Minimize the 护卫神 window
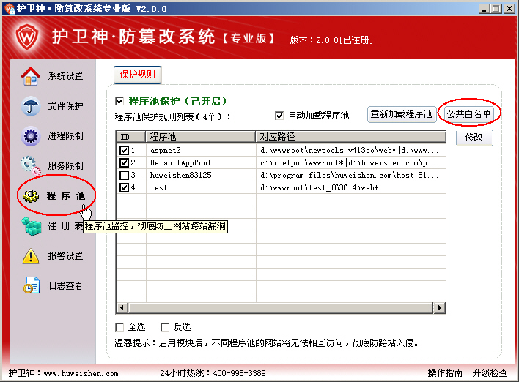Viewport: 519px width, 382px height. tap(485, 9)
